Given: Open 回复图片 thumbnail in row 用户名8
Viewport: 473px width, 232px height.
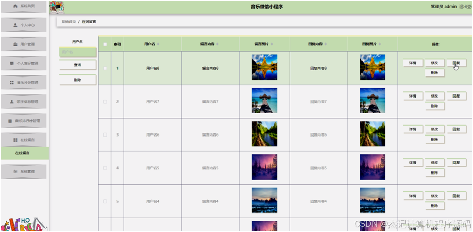Looking at the screenshot, I should click(x=373, y=67).
